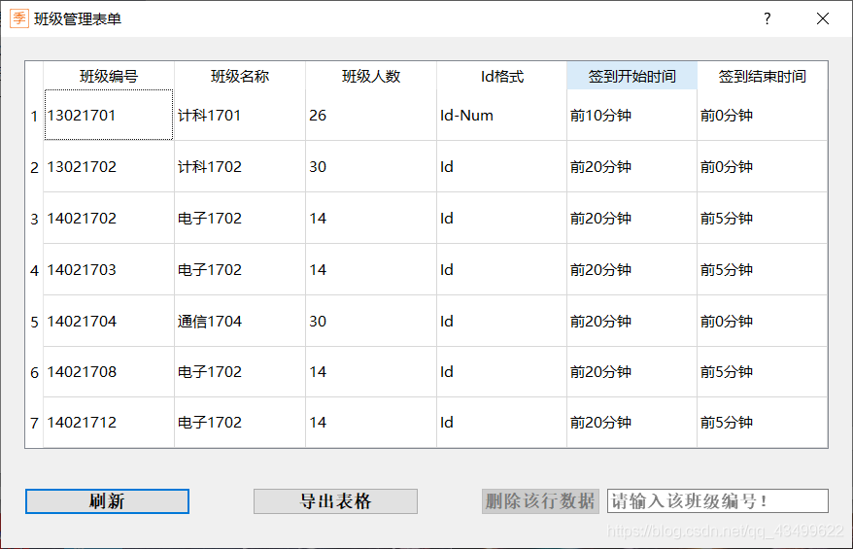Select cell 13021702
Image resolution: width=853 pixels, height=549 pixels.
pos(109,166)
